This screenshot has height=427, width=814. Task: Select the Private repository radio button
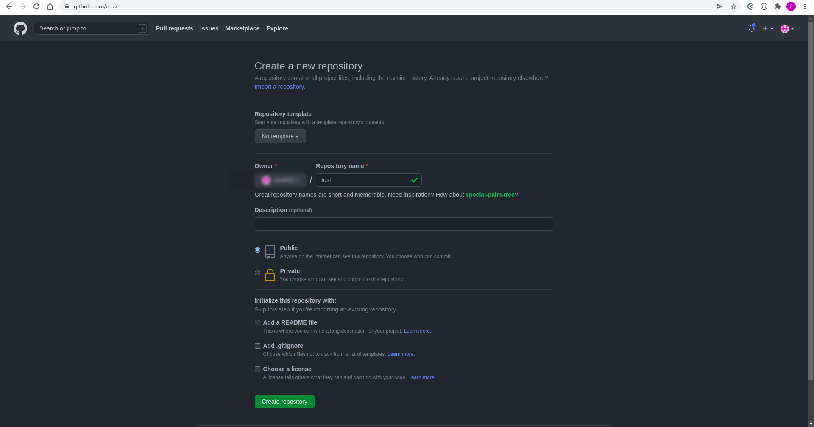[x=257, y=273]
